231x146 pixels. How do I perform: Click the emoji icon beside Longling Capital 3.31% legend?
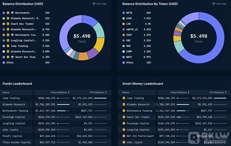(x=8, y=41)
